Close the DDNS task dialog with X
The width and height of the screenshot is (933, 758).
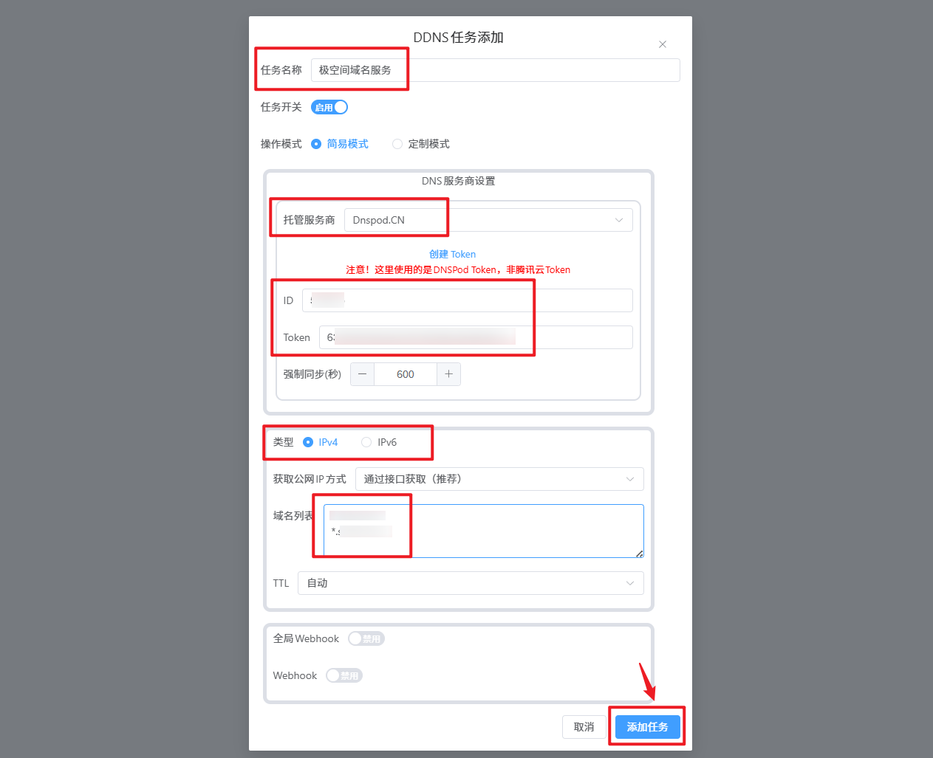point(663,44)
